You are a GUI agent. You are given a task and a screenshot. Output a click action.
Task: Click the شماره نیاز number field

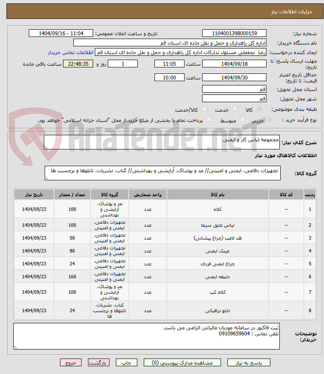pos(234,33)
